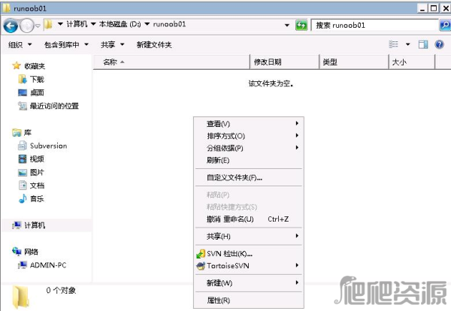Open 桌面 in favorites

[x=37, y=92]
